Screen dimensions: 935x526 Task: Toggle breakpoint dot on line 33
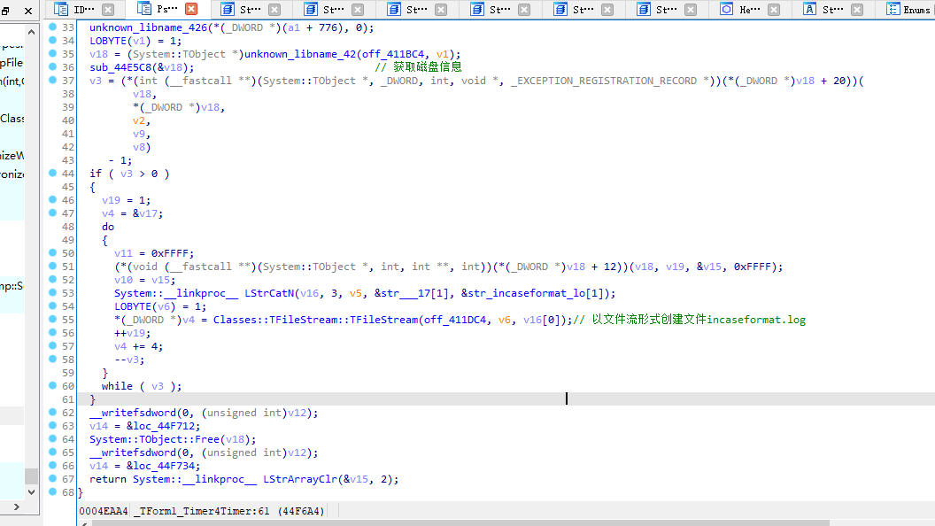53,27
